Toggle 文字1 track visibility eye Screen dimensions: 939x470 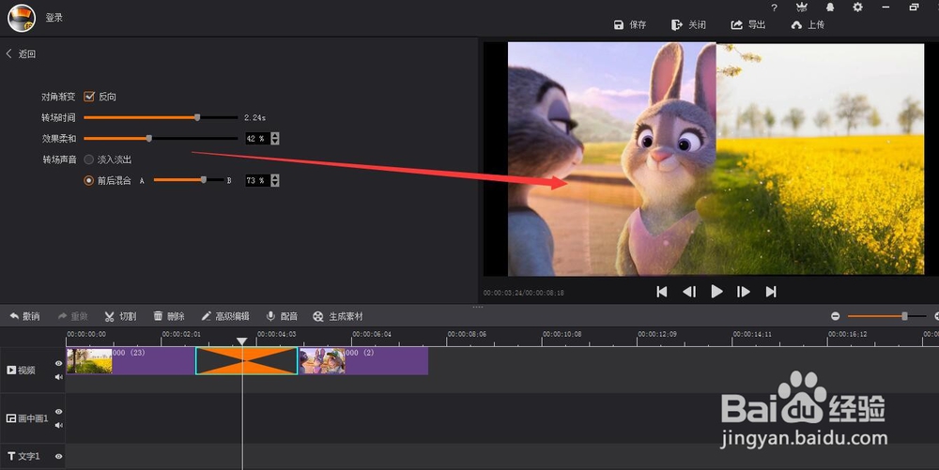(58, 456)
